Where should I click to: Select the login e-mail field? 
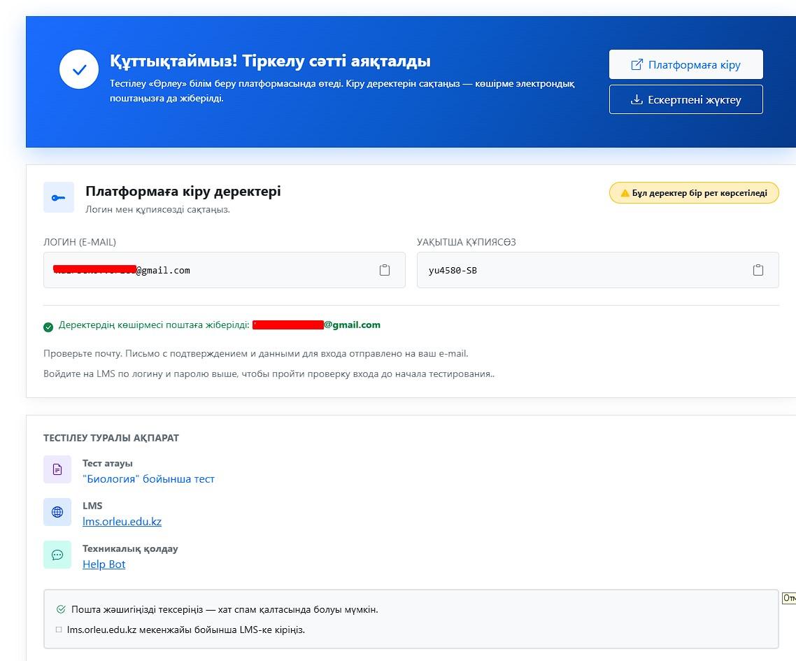click(225, 270)
